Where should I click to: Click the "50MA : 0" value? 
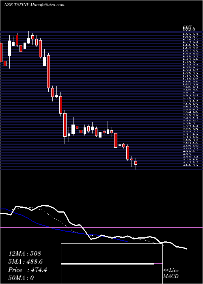pos(21,278)
